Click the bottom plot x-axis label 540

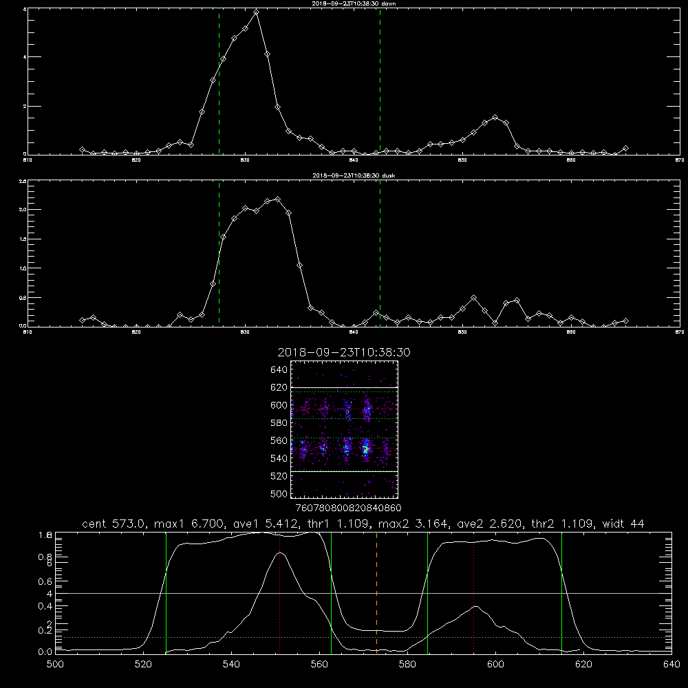tap(231, 665)
